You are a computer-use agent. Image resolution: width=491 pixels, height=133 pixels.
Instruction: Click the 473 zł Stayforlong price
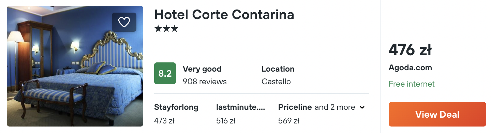click(164, 121)
